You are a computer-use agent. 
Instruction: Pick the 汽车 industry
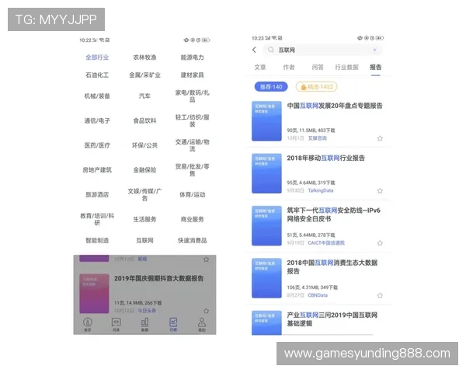tap(144, 96)
